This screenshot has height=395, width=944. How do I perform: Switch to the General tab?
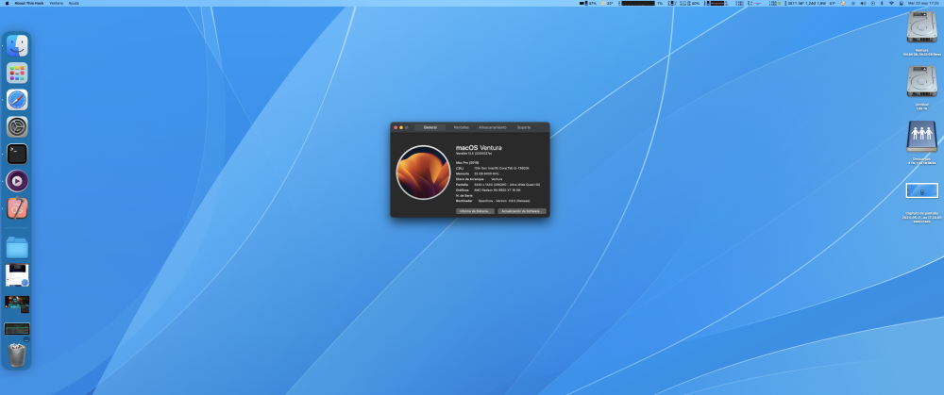tap(430, 127)
